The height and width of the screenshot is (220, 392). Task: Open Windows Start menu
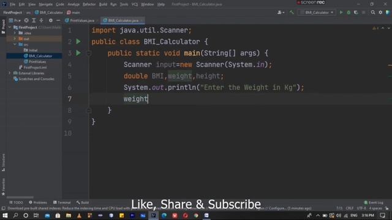click(5, 215)
